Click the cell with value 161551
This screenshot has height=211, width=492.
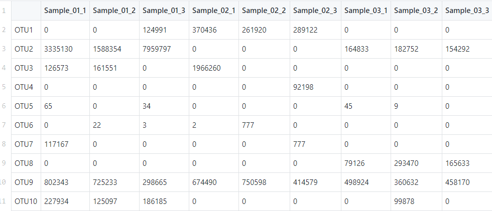click(x=114, y=68)
